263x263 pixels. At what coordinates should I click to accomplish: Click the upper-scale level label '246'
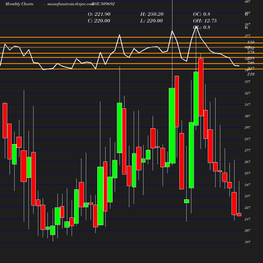tap(251, 63)
